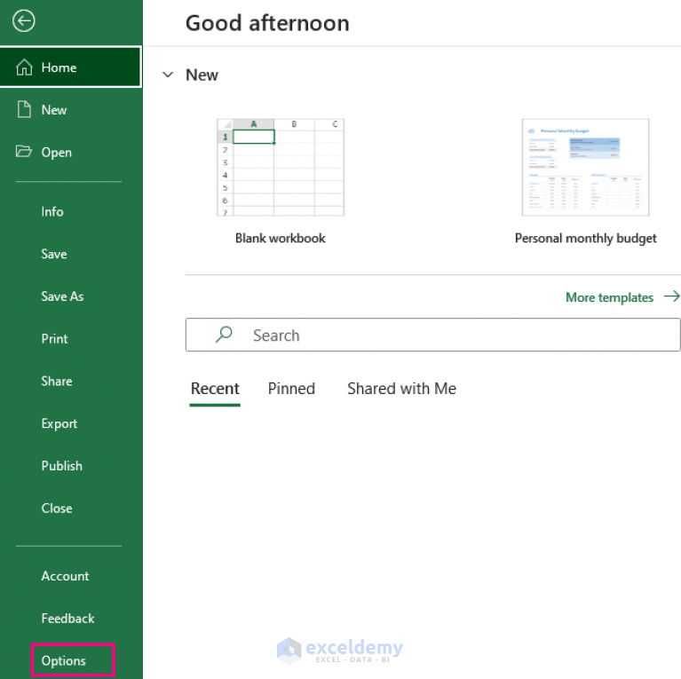Open the Info page
Screen dimensions: 681x679
point(52,212)
